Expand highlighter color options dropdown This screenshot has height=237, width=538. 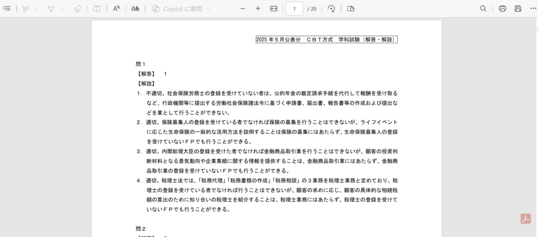(36, 9)
